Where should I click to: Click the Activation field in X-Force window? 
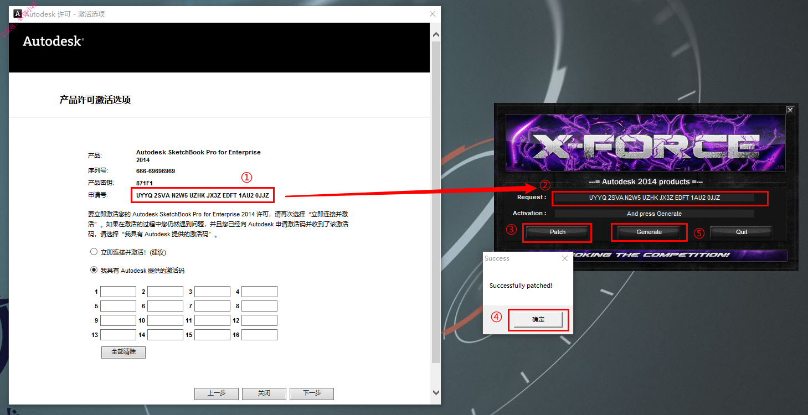(x=655, y=214)
